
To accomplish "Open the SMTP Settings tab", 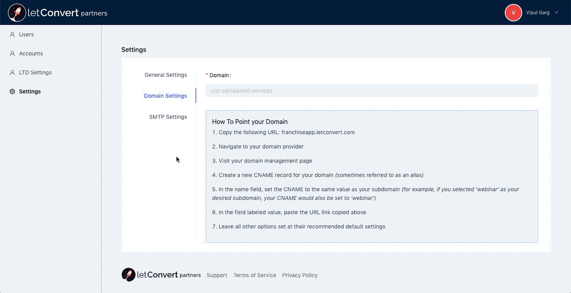I will (x=168, y=117).
